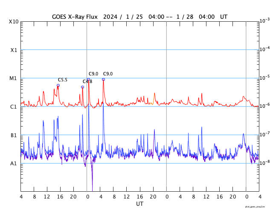
Task: Click the X1 y-axis label
Action: pos(14,50)
